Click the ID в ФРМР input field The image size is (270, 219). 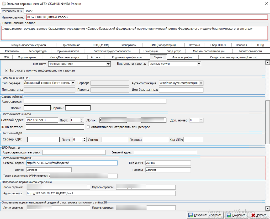(168, 163)
